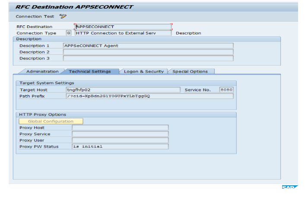Click the display/change pencil icon in toolbar
The width and height of the screenshot is (305, 202).
coord(63,16)
